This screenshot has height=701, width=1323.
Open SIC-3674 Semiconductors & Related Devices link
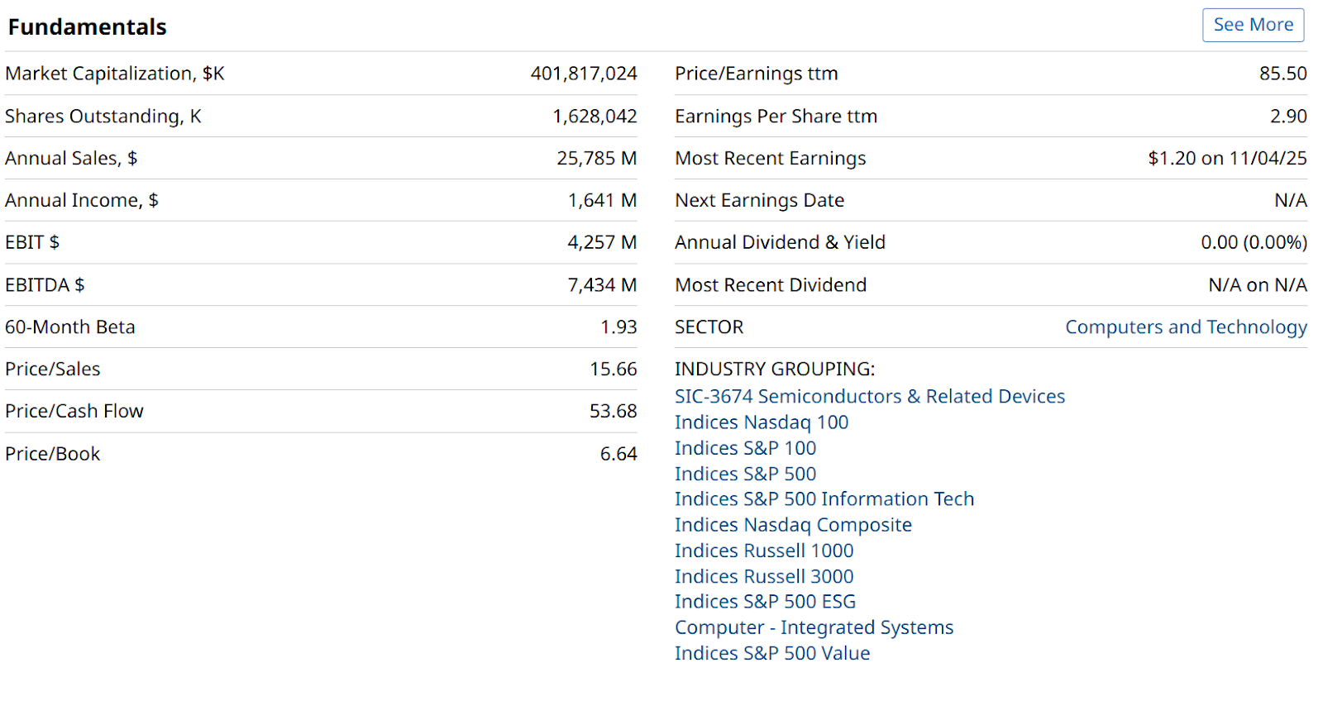[869, 397]
